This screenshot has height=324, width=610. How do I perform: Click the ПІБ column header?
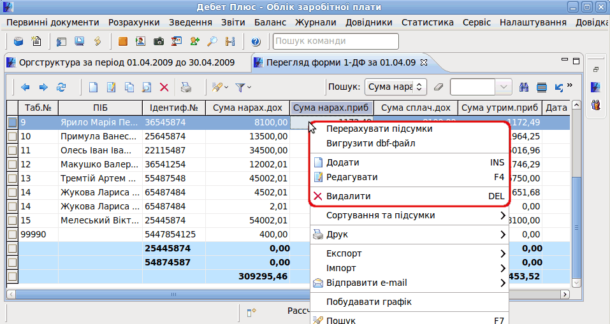coord(100,108)
